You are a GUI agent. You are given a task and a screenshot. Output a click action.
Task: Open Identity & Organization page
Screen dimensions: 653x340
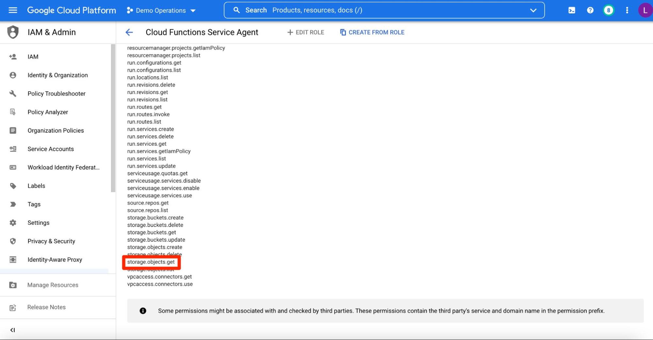click(x=58, y=75)
